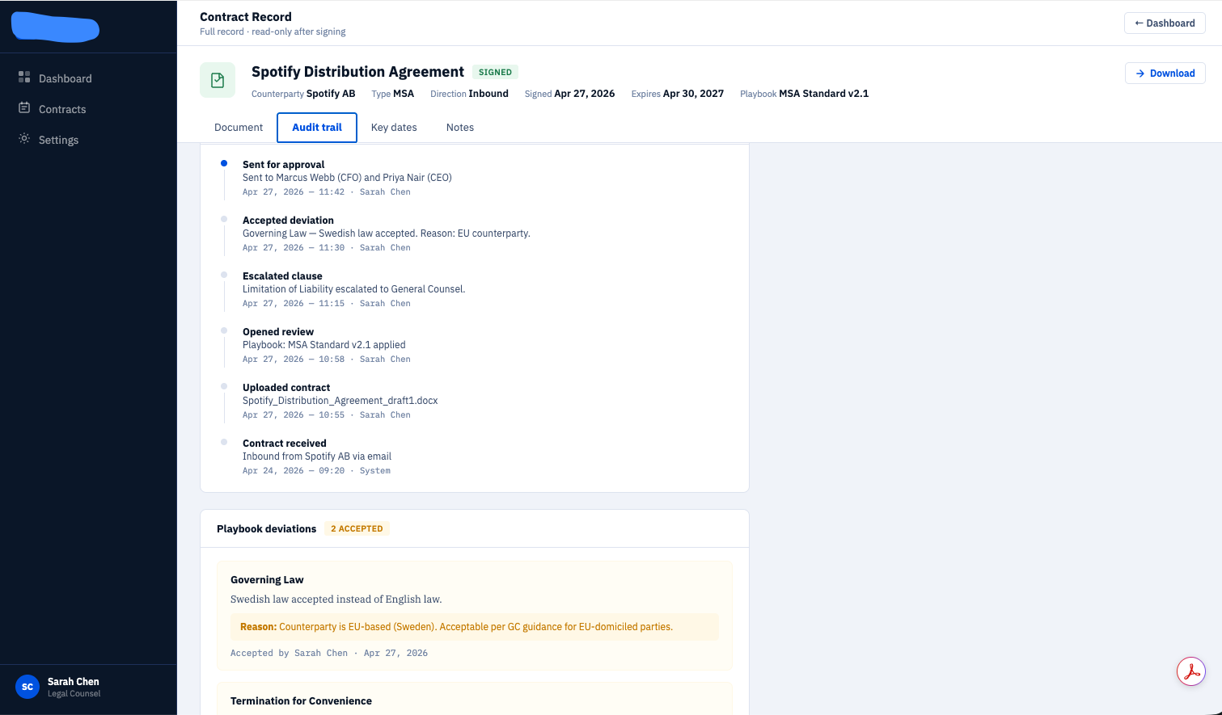Click the SIGNED status badge
The width and height of the screenshot is (1222, 715).
point(495,72)
